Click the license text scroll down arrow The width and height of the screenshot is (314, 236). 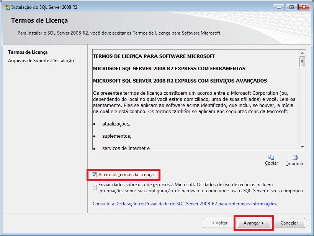click(303, 147)
